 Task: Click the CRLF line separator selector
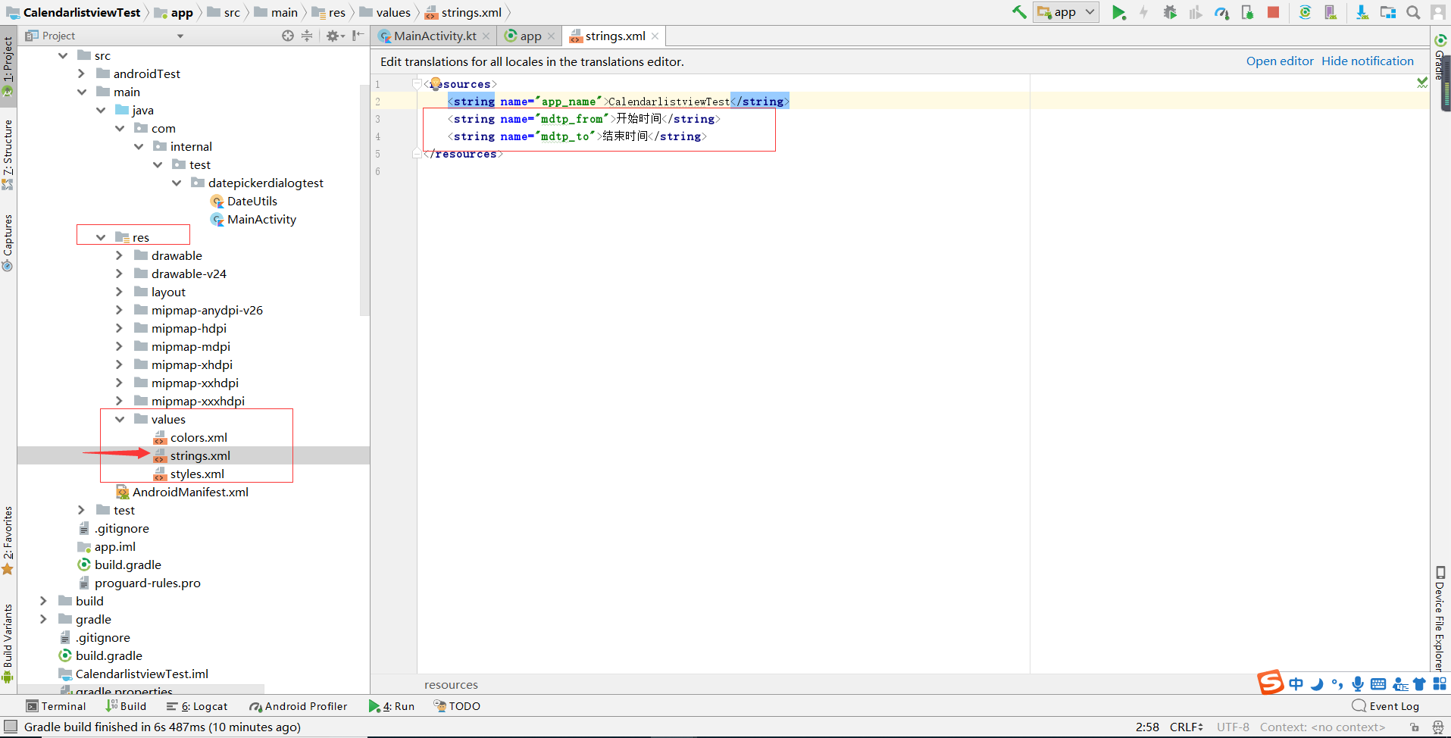point(1186,727)
